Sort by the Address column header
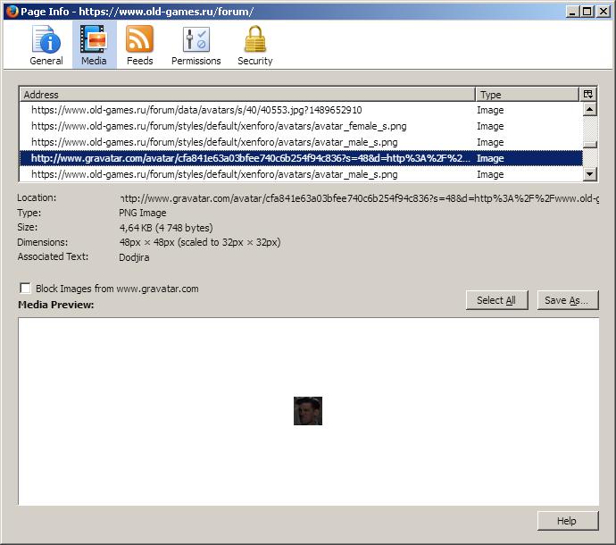The image size is (616, 545). [247, 95]
